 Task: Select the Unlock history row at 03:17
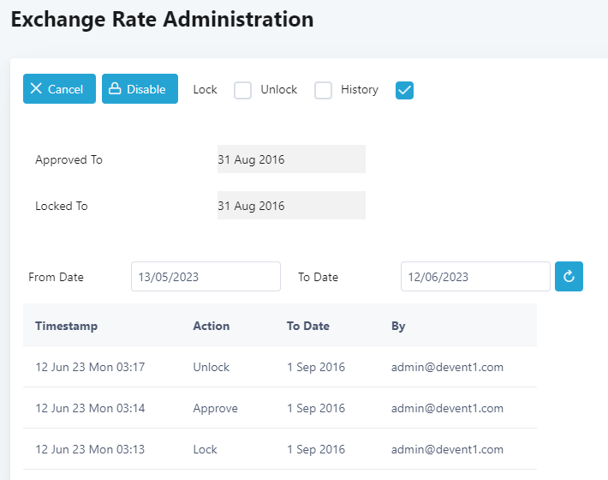coord(280,367)
